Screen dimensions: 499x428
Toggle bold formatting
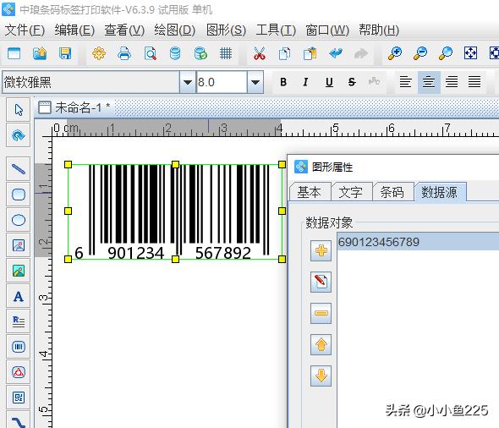coord(283,82)
